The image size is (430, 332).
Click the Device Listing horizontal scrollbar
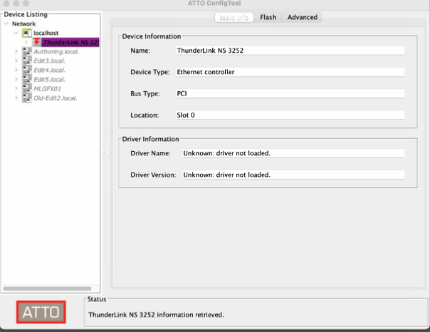click(x=47, y=289)
